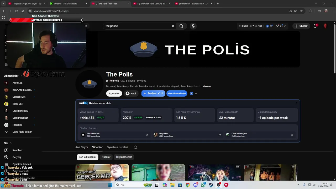Open the vidIQ trophy icon in header
The image size is (336, 189).
(277, 26)
